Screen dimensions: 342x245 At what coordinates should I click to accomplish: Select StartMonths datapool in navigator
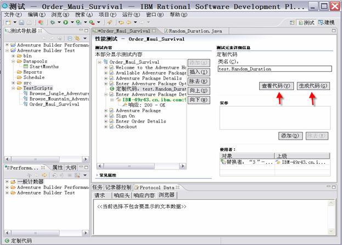[44, 66]
